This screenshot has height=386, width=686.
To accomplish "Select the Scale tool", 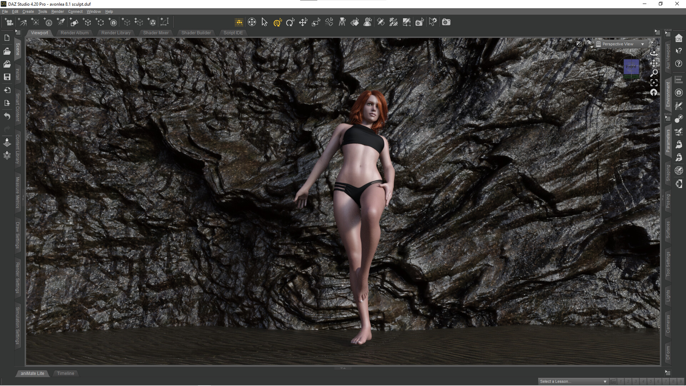I will click(x=316, y=23).
